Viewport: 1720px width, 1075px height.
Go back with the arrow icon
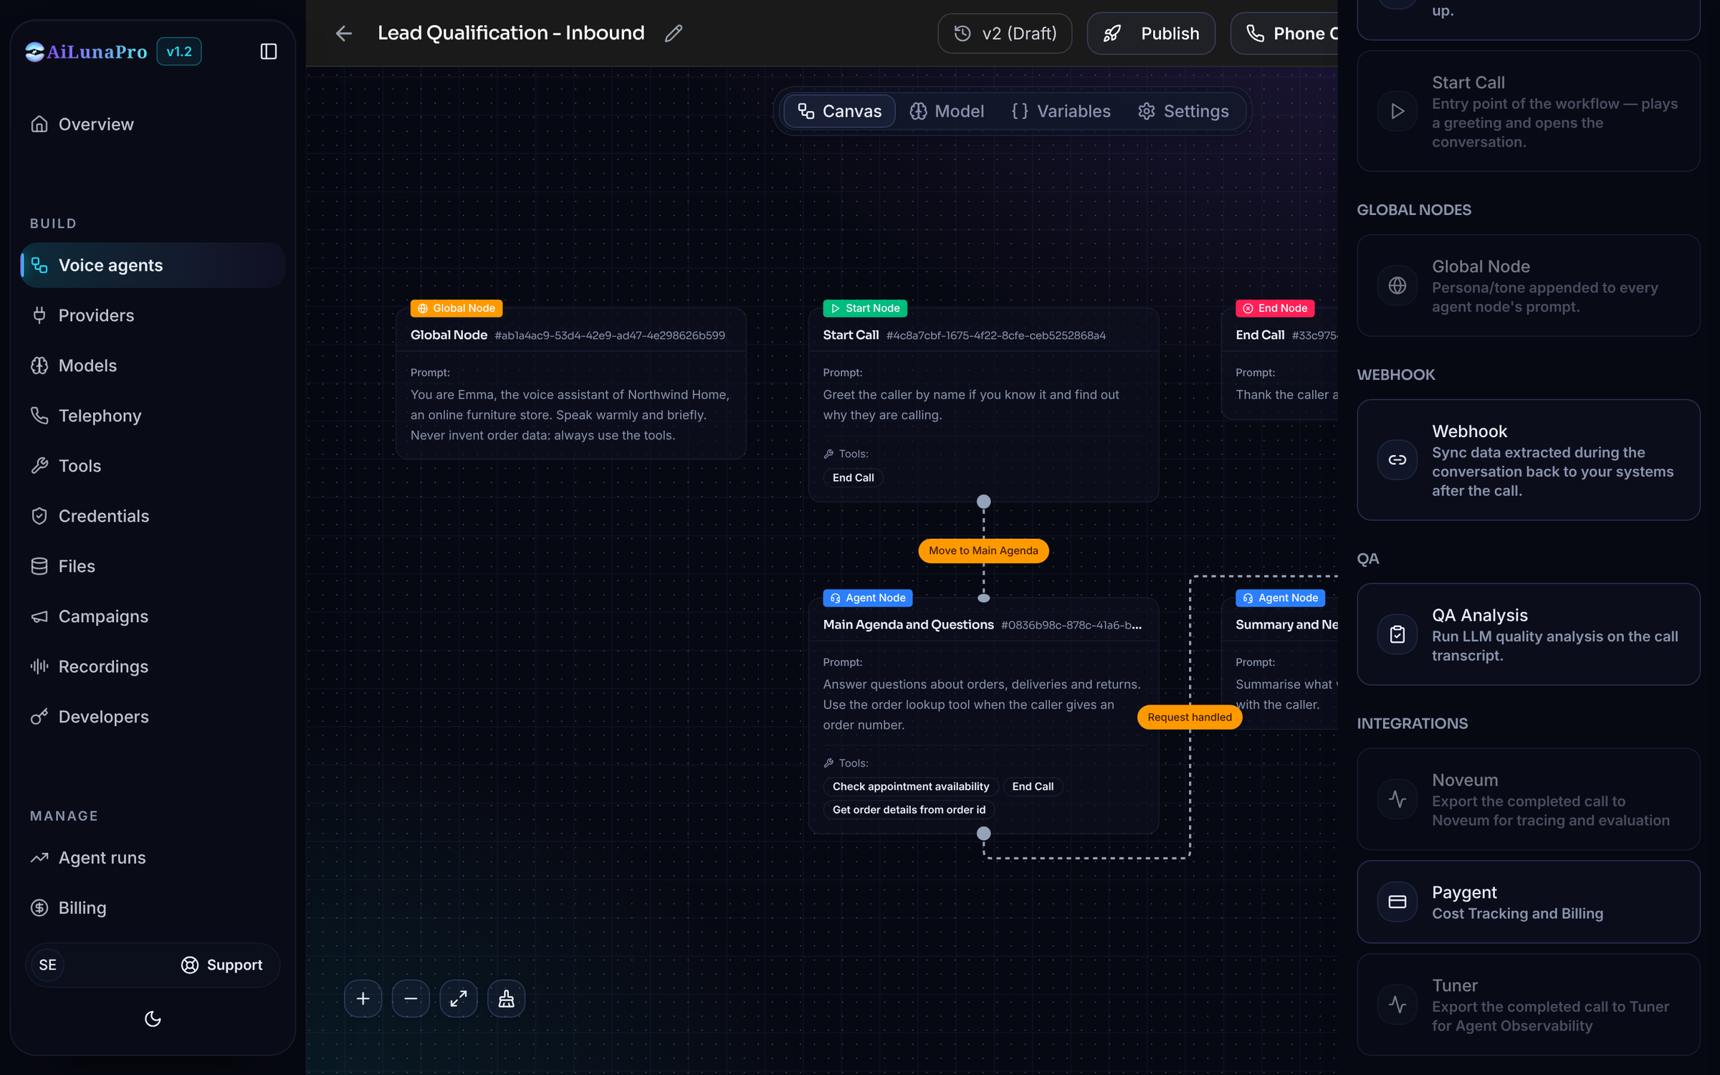344,33
